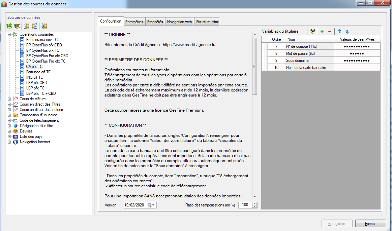Select CA ofx TC source

(x=34, y=67)
